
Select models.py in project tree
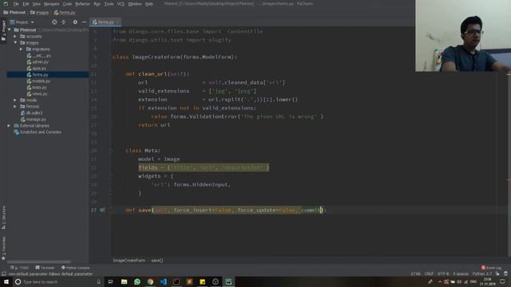click(38, 81)
